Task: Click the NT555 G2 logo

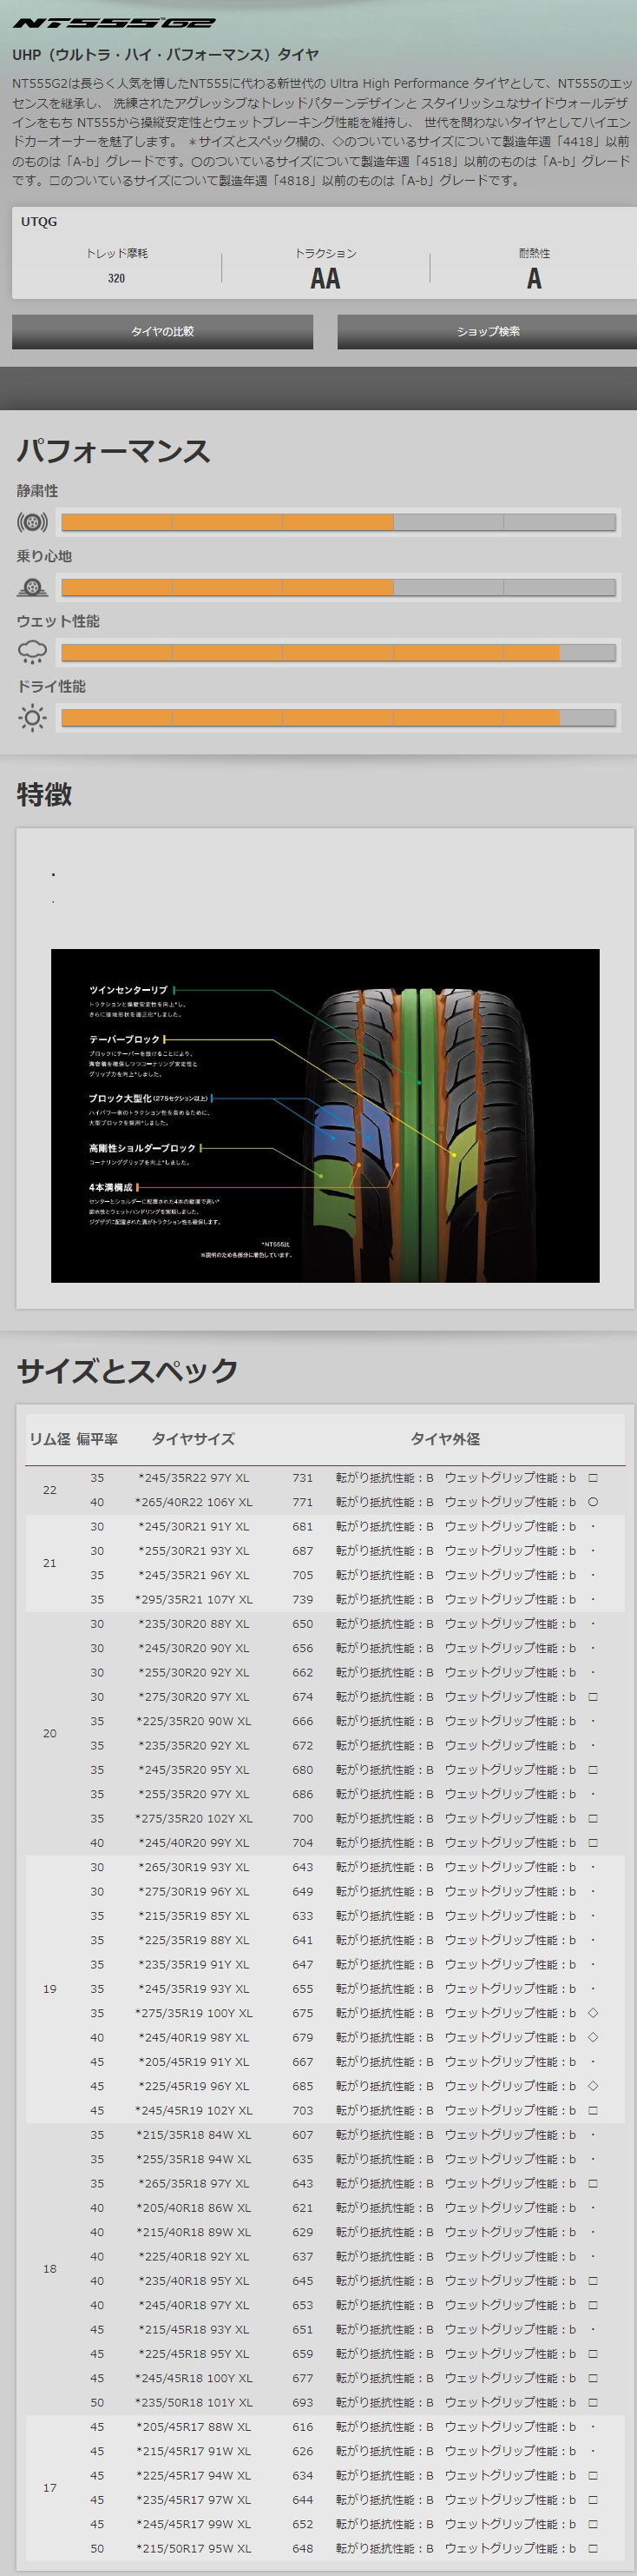Action: [x=113, y=22]
